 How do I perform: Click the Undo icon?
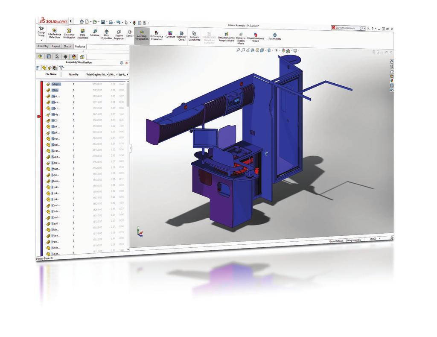click(x=119, y=22)
